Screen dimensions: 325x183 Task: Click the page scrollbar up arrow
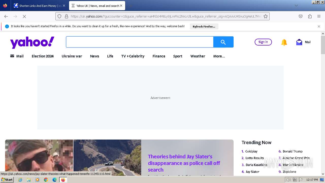pyautogui.click(x=323, y=34)
